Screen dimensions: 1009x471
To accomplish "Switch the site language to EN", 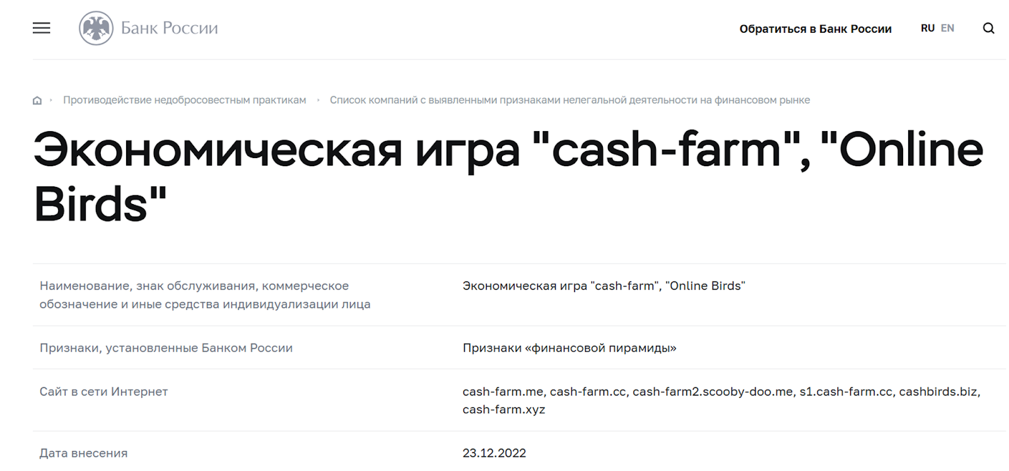I will click(x=947, y=28).
